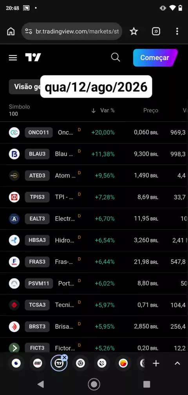This screenshot has width=188, height=395.
Task: Tap the Android back navigation button
Action: 41,384
